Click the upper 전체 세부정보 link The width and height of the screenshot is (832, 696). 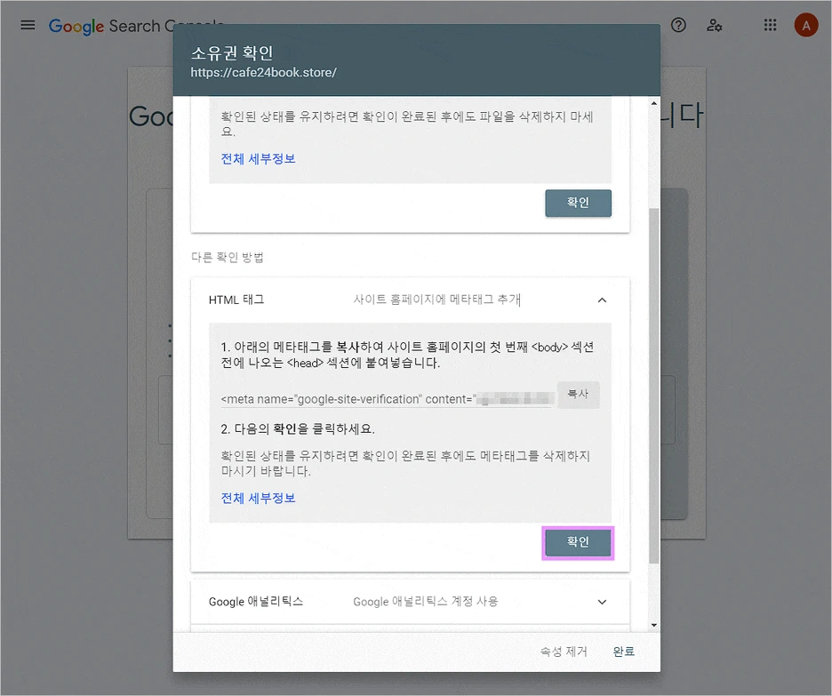[x=258, y=160]
